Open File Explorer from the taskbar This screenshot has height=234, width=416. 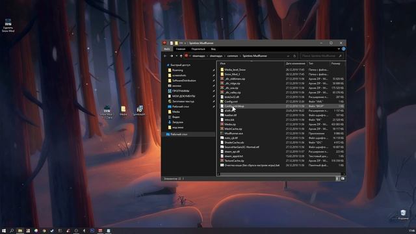click(20, 231)
